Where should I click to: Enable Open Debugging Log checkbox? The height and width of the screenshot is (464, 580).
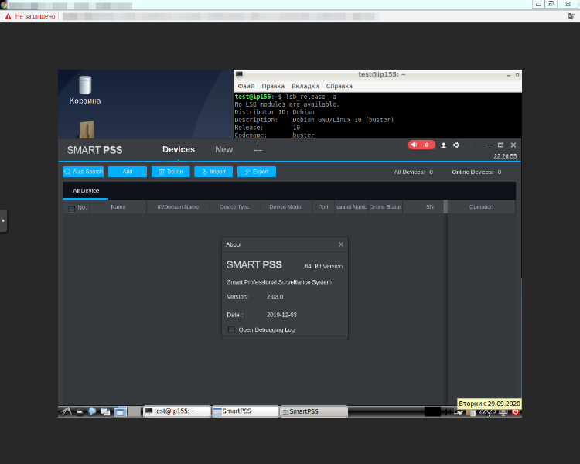231,329
